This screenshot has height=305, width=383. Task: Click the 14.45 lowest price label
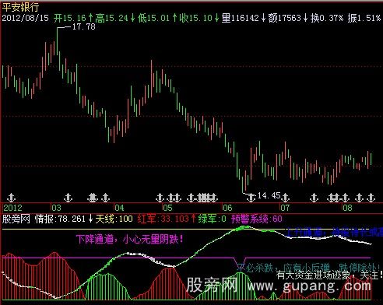pyautogui.click(x=269, y=195)
